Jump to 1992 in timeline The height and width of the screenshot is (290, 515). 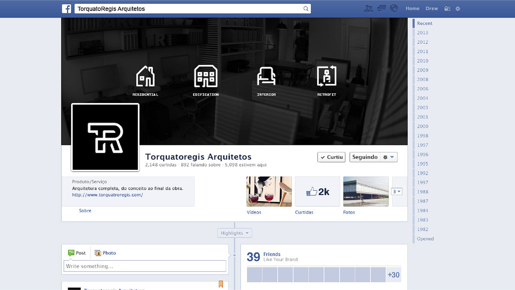[423, 173]
